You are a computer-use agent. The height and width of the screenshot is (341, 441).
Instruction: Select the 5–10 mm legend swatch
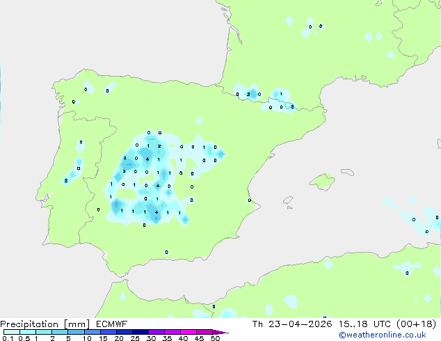[x=76, y=332]
